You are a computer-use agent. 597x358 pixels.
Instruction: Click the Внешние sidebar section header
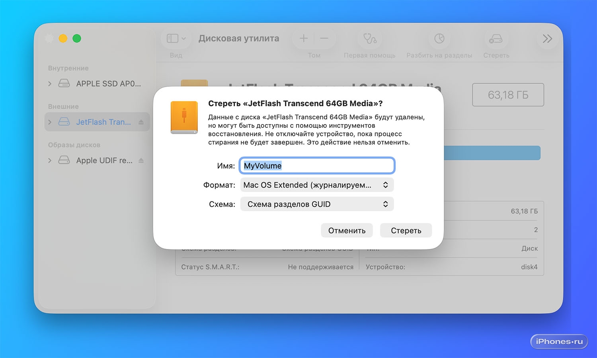[x=63, y=107]
